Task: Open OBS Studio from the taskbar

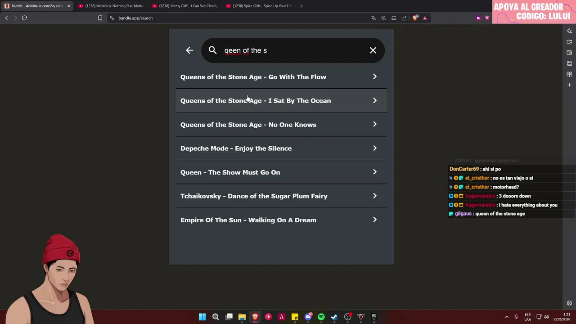Action: [347, 317]
